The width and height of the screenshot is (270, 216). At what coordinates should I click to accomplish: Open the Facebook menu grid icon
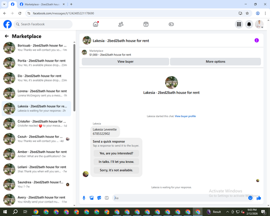pos(239,24)
